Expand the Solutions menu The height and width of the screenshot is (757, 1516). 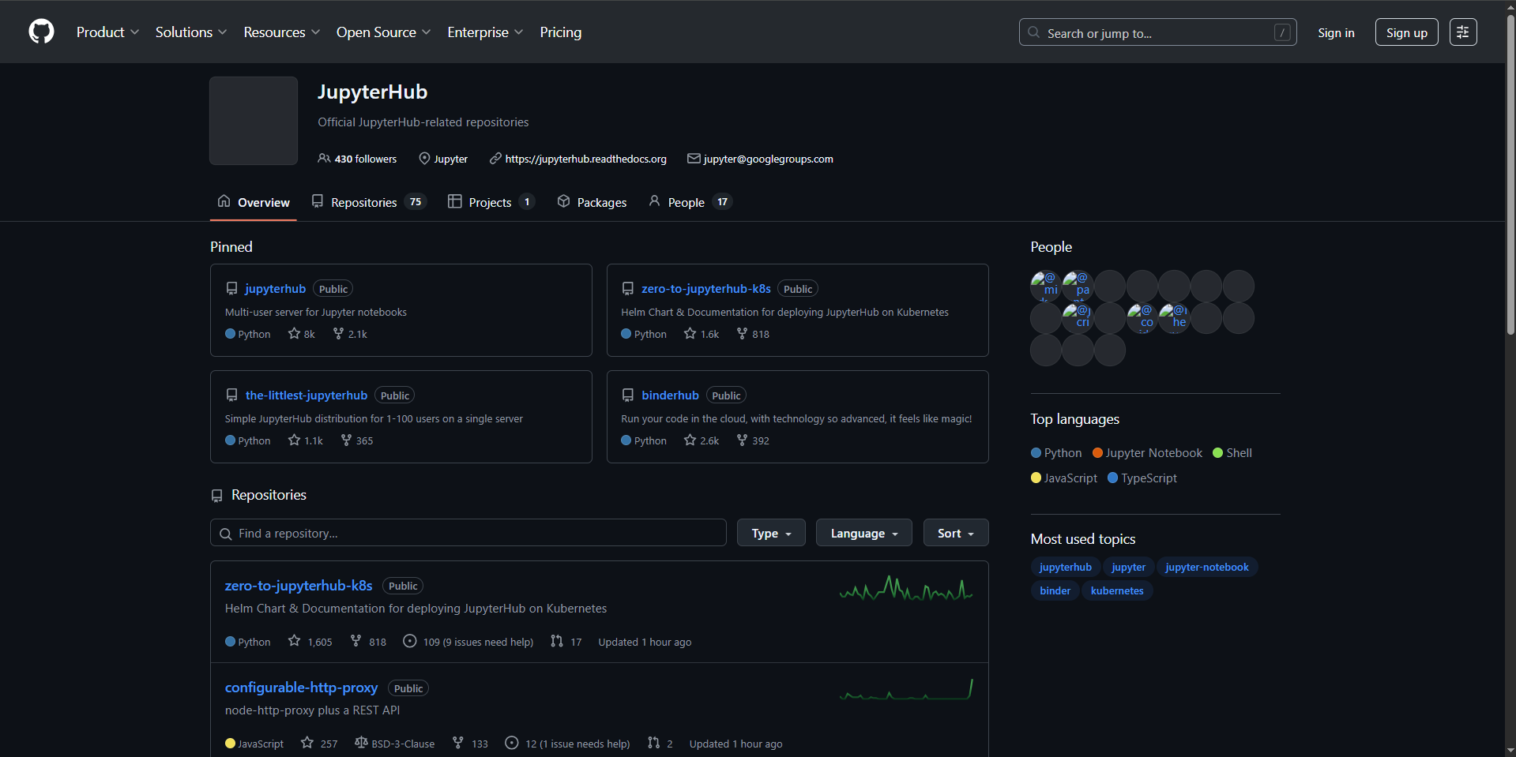tap(191, 32)
